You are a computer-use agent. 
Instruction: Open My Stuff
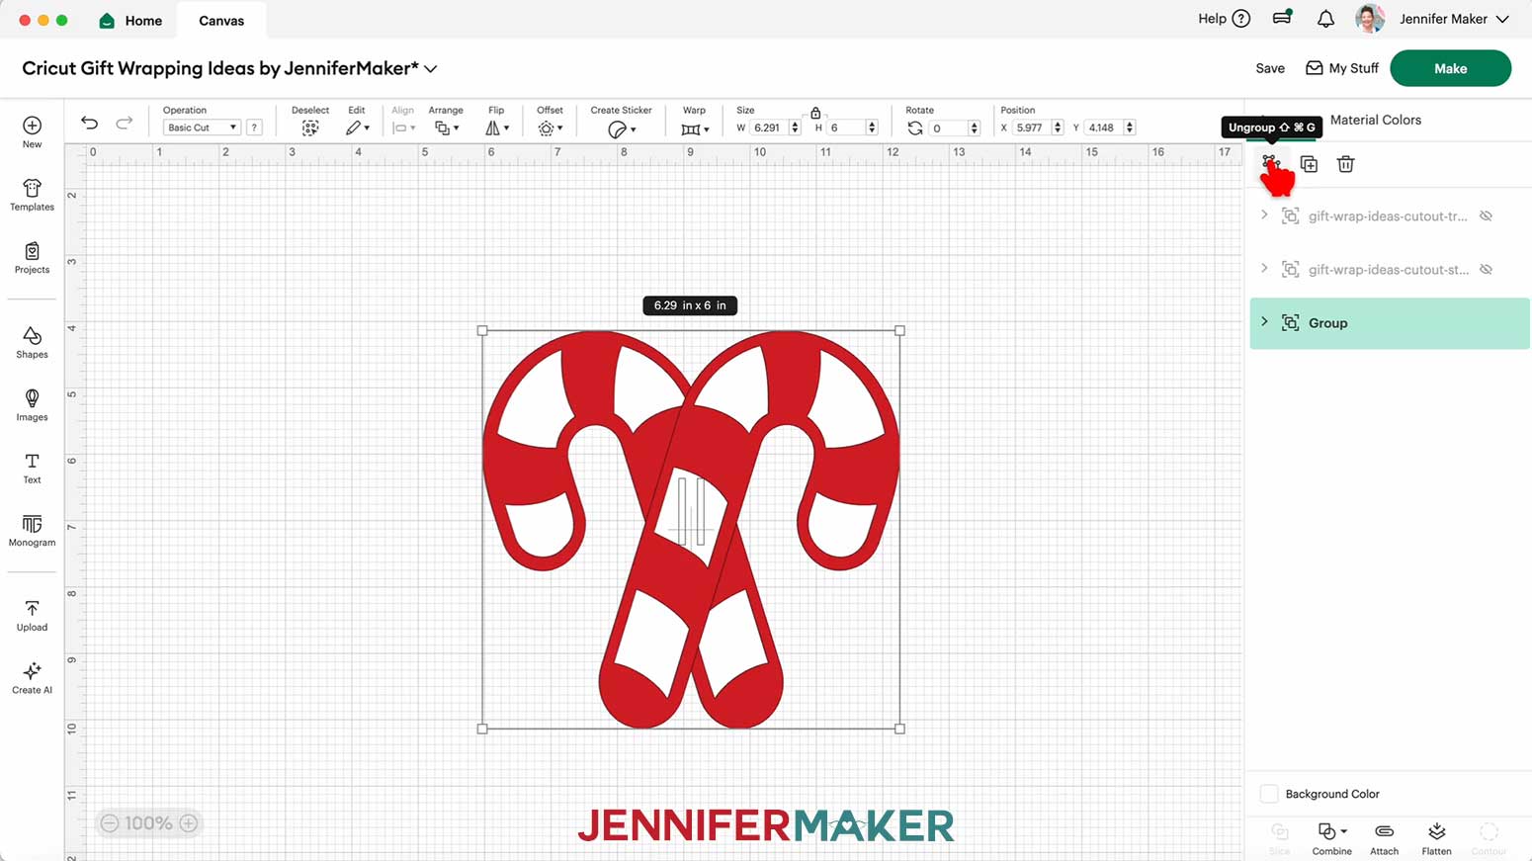tap(1341, 68)
